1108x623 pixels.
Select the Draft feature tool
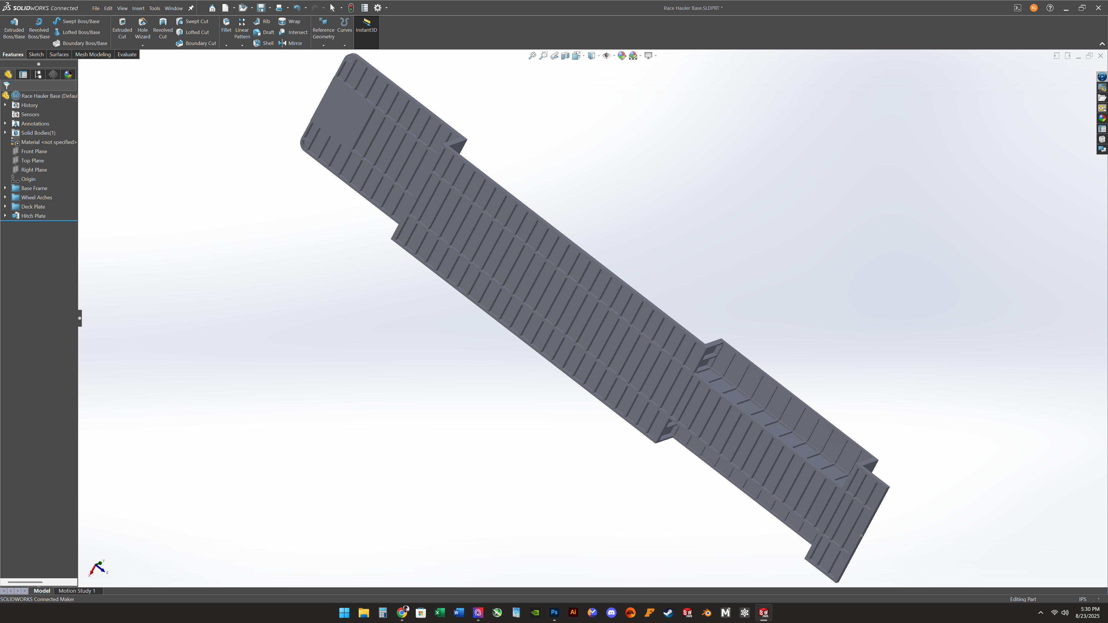(263, 32)
